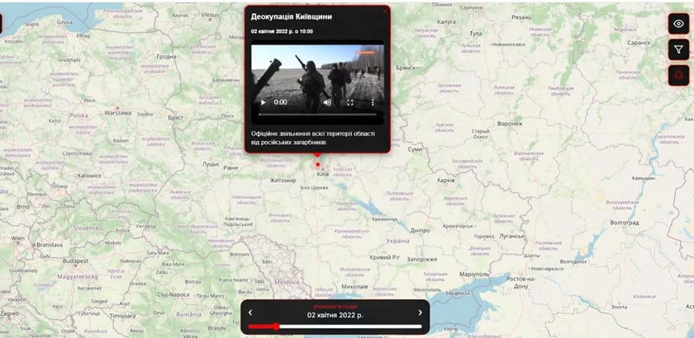Close the Деокупація Київщини popup
This screenshot has height=338, width=694.
(x=384, y=11)
